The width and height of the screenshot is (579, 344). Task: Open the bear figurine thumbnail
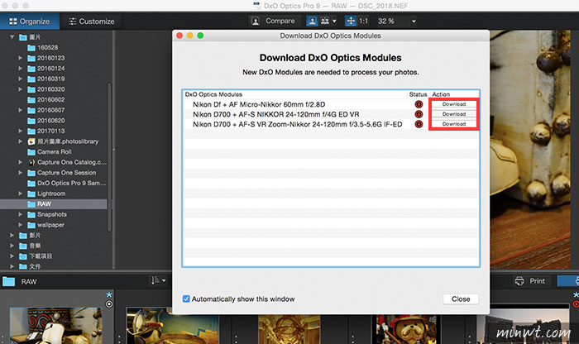coord(406,329)
